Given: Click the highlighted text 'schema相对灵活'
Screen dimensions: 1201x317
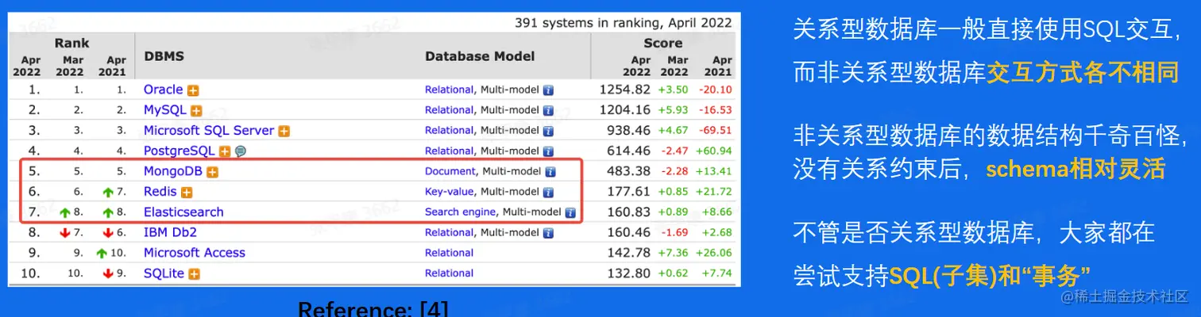Looking at the screenshot, I should (x=1075, y=170).
